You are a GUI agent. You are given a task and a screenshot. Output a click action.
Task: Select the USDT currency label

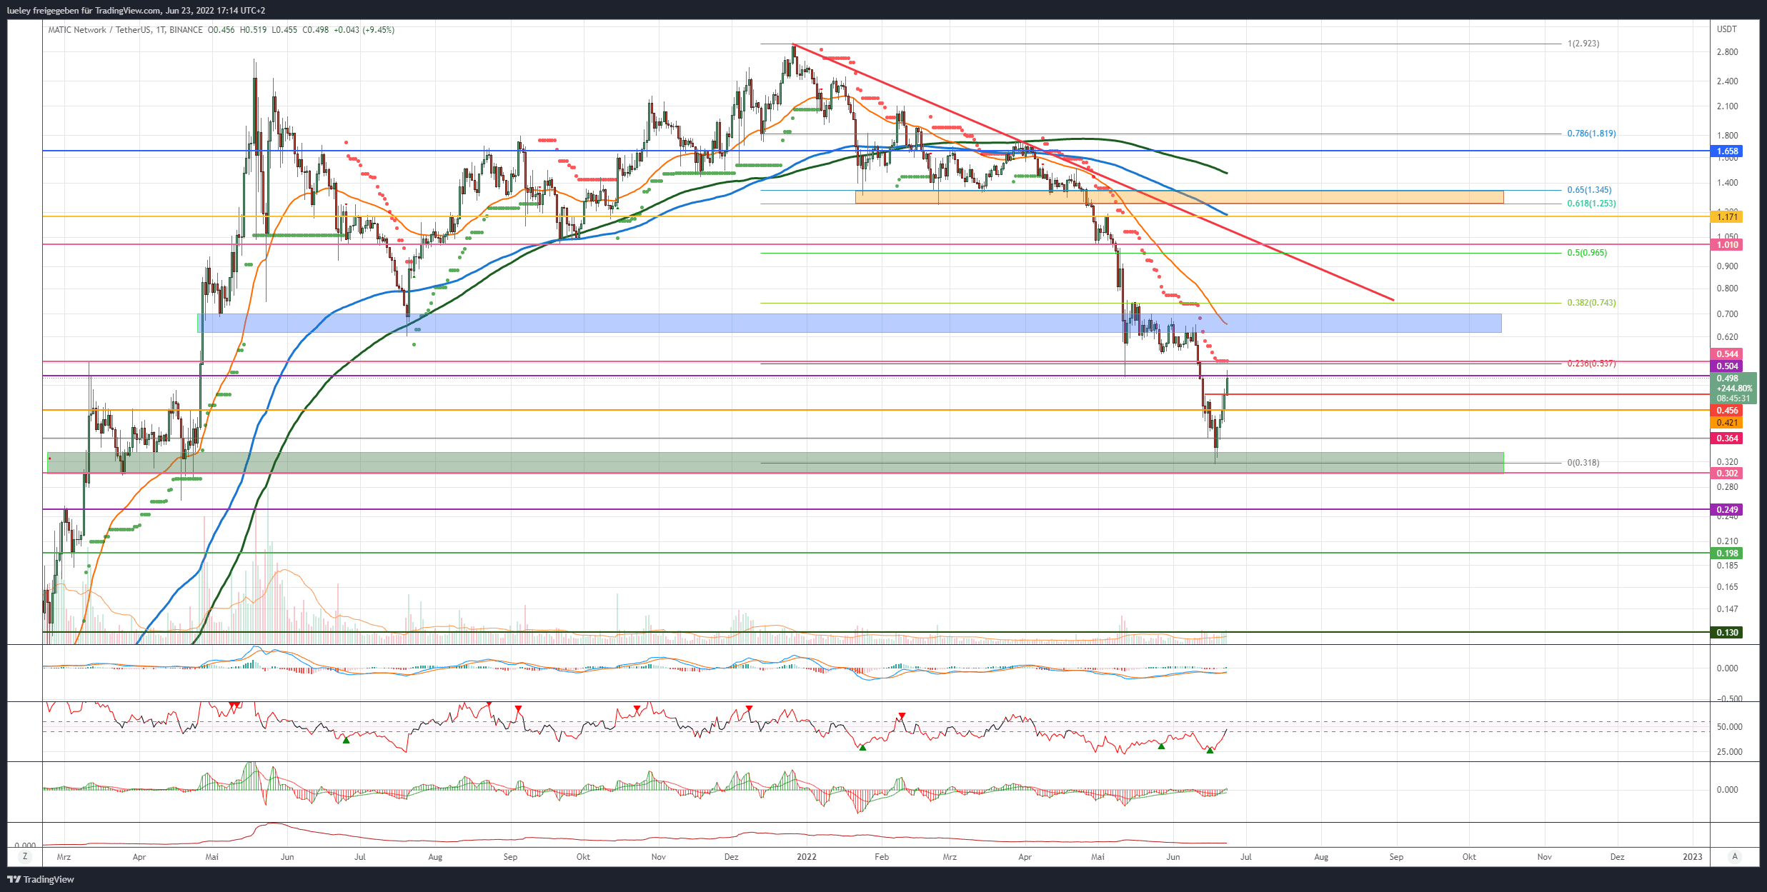1727,29
